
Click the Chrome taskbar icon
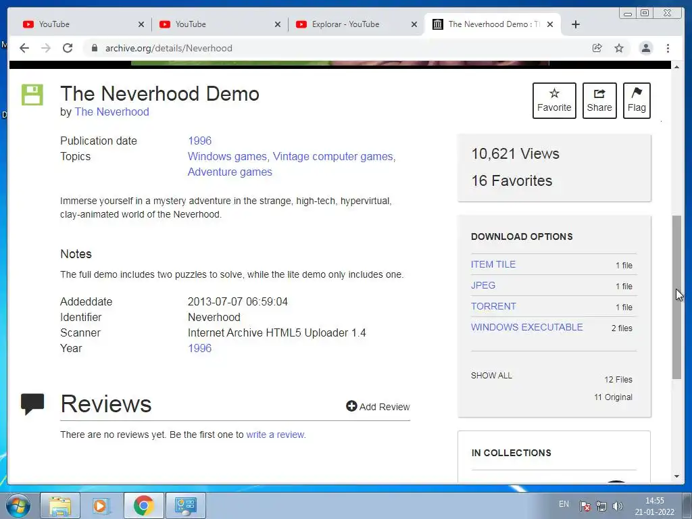click(144, 505)
